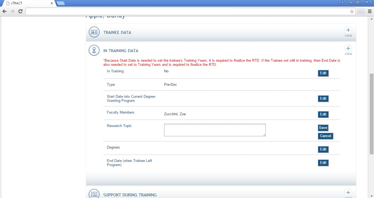The image size is (374, 198).
Task: Expand the Trainee Data section view
Action: pos(348,32)
